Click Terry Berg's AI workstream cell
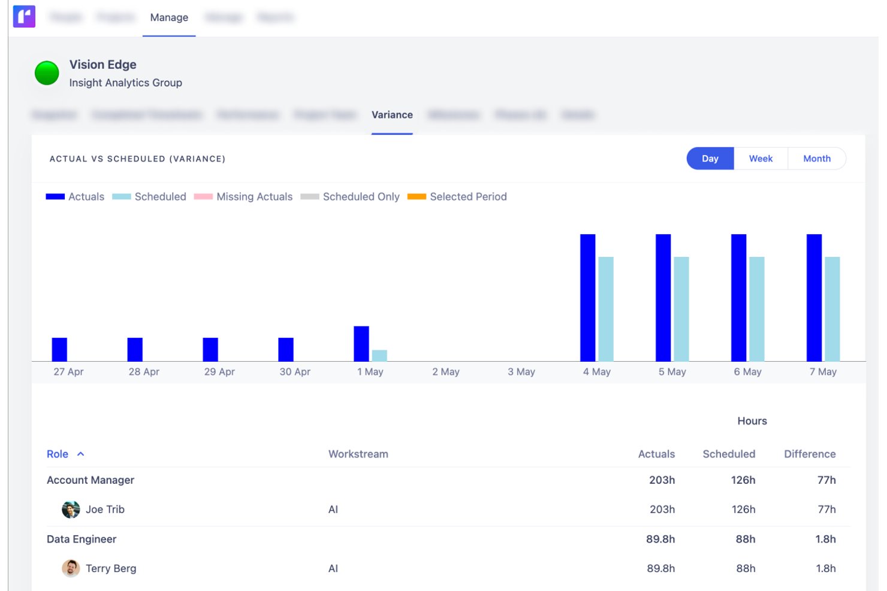 click(x=333, y=568)
